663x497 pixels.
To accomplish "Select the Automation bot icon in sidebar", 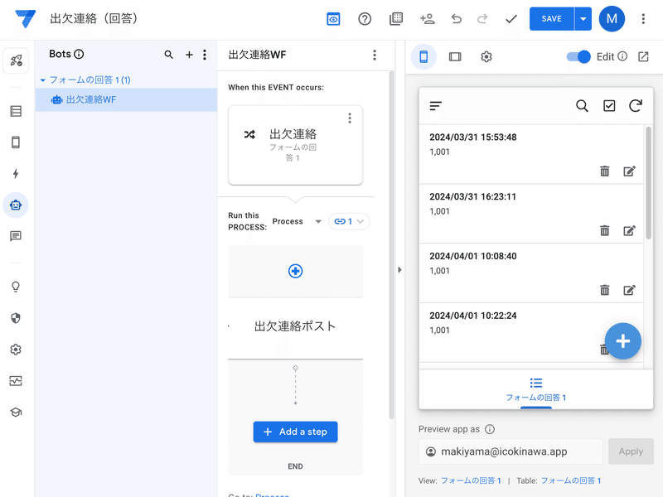I will pos(16,205).
